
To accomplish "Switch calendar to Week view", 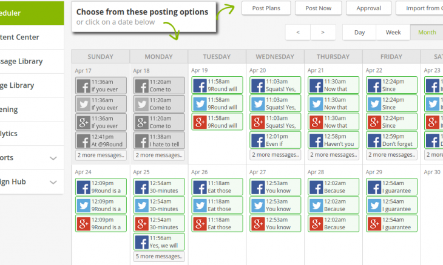I will click(x=393, y=32).
